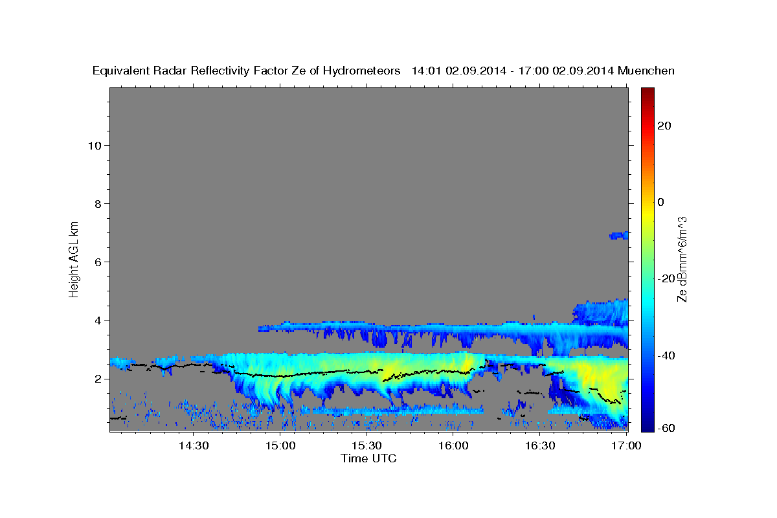Click the colorbar label '20'
Screen dimensions: 777x518
tap(664, 126)
